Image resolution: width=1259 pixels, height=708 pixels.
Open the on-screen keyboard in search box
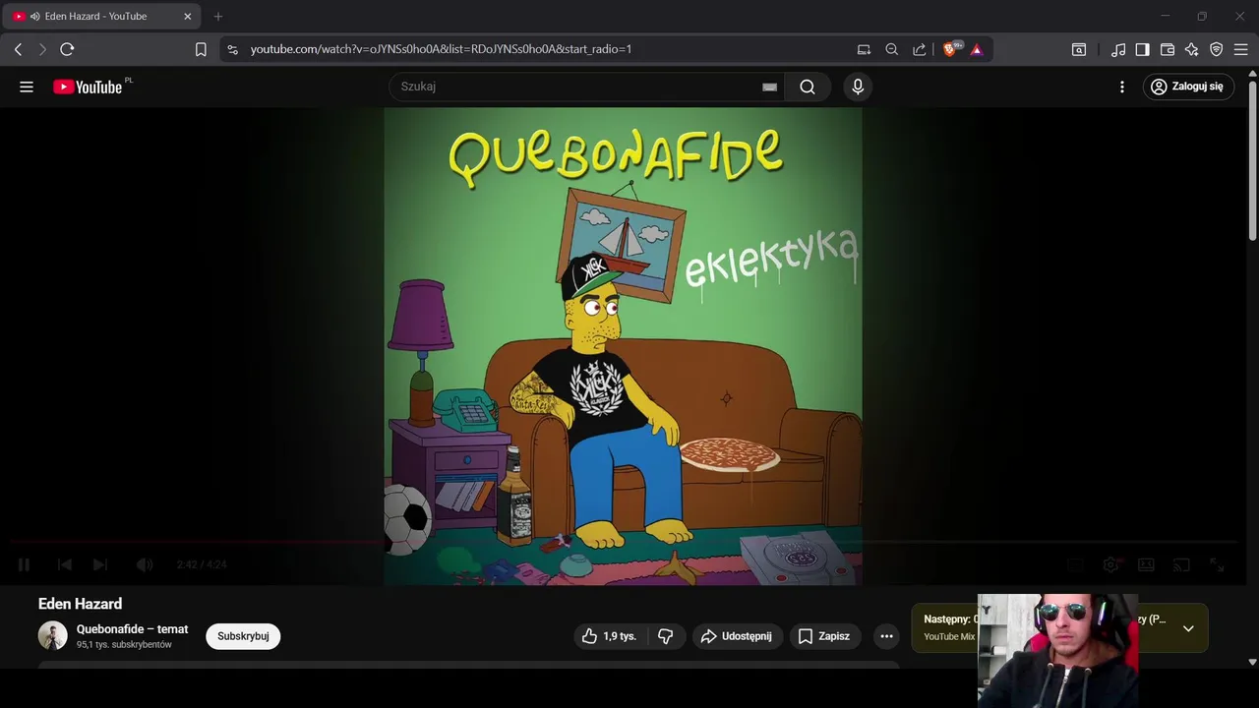(770, 87)
